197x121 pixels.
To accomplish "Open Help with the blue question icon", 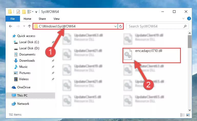I will pyautogui.click(x=189, y=18).
